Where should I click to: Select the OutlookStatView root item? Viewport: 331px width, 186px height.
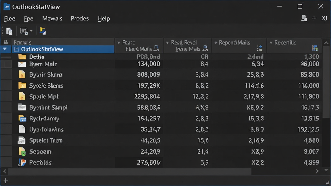pyautogui.click(x=63, y=49)
